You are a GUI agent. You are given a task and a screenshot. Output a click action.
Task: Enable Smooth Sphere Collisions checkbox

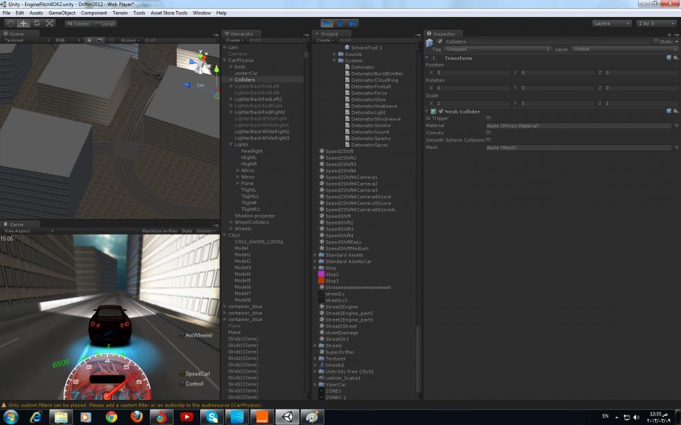pos(488,140)
